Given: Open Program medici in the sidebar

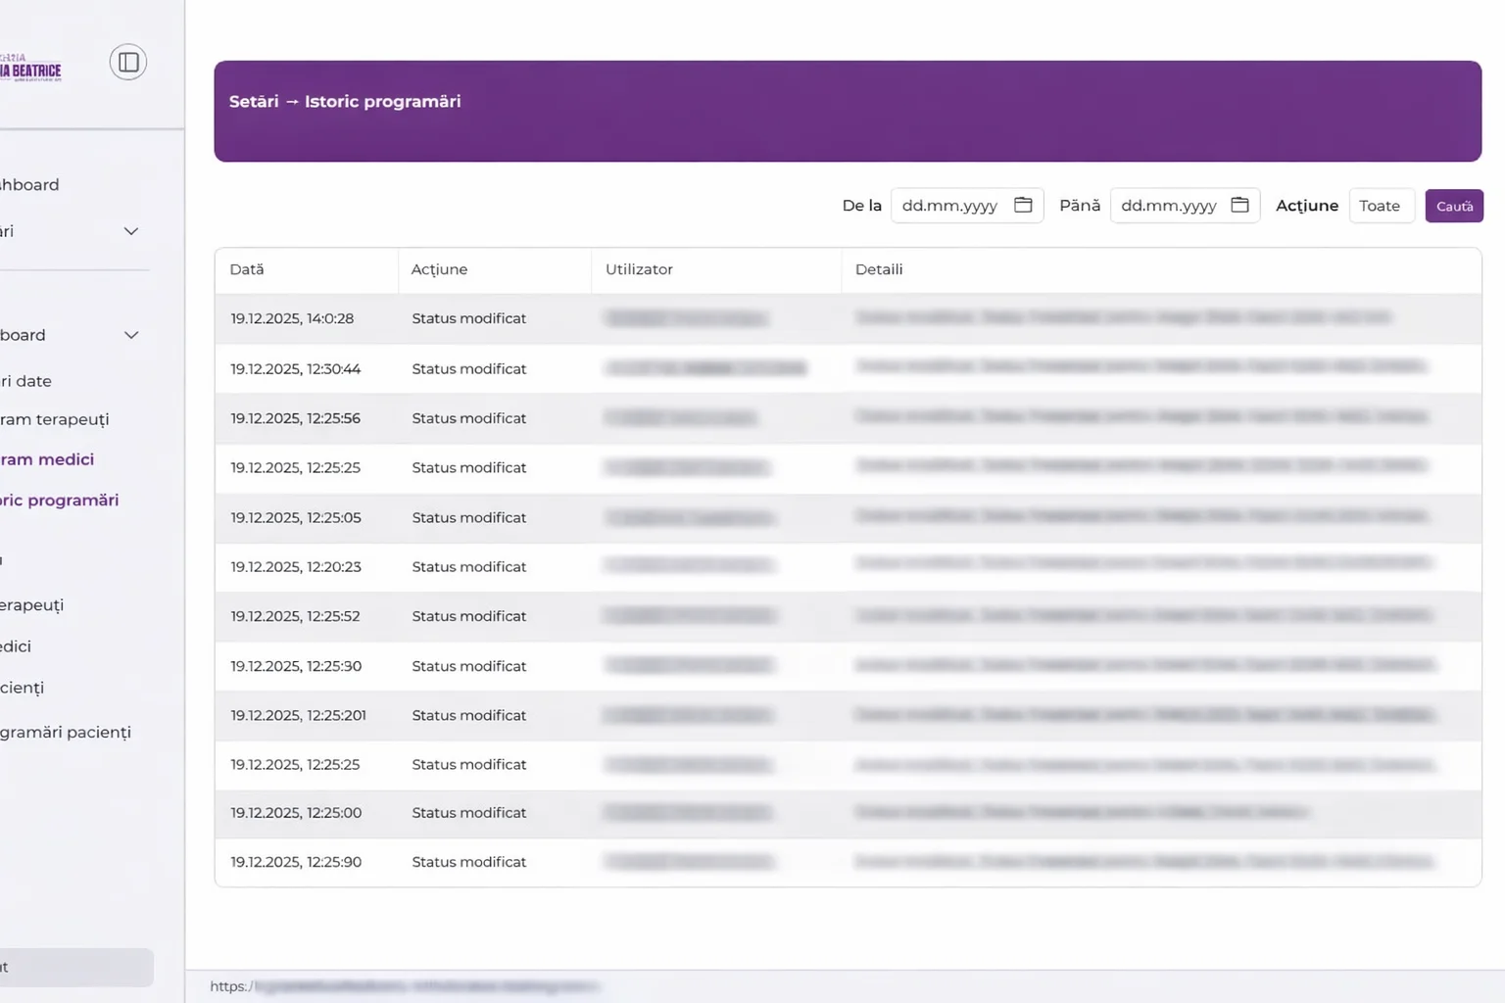Looking at the screenshot, I should [47, 459].
